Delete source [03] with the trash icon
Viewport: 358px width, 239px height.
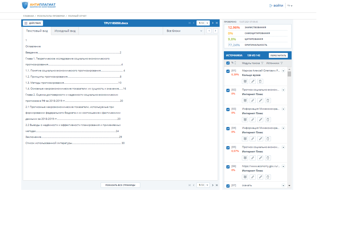(x=268, y=119)
